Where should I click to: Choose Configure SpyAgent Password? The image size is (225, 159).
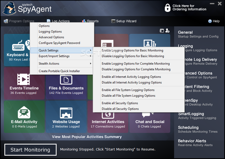pyautogui.click(x=62, y=43)
